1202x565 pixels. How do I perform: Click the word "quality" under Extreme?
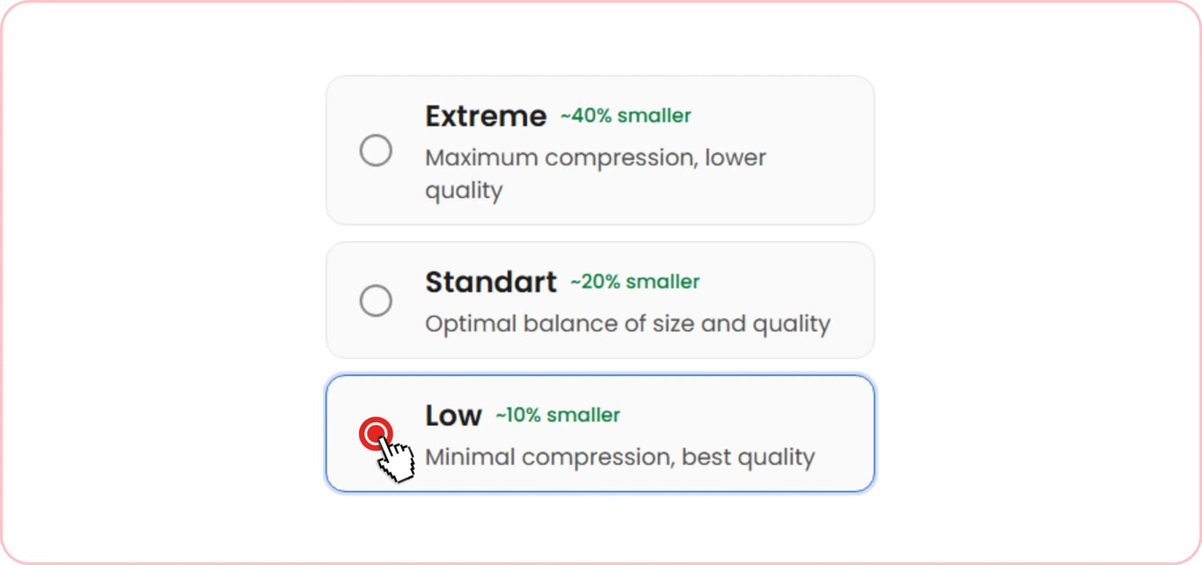pyautogui.click(x=464, y=191)
